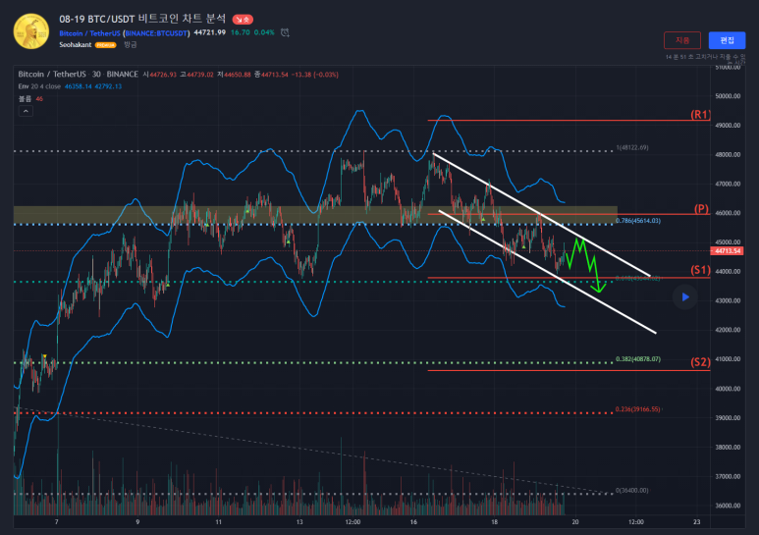
Task: Click the gold Bitcoin avatar image
Action: (x=31, y=30)
